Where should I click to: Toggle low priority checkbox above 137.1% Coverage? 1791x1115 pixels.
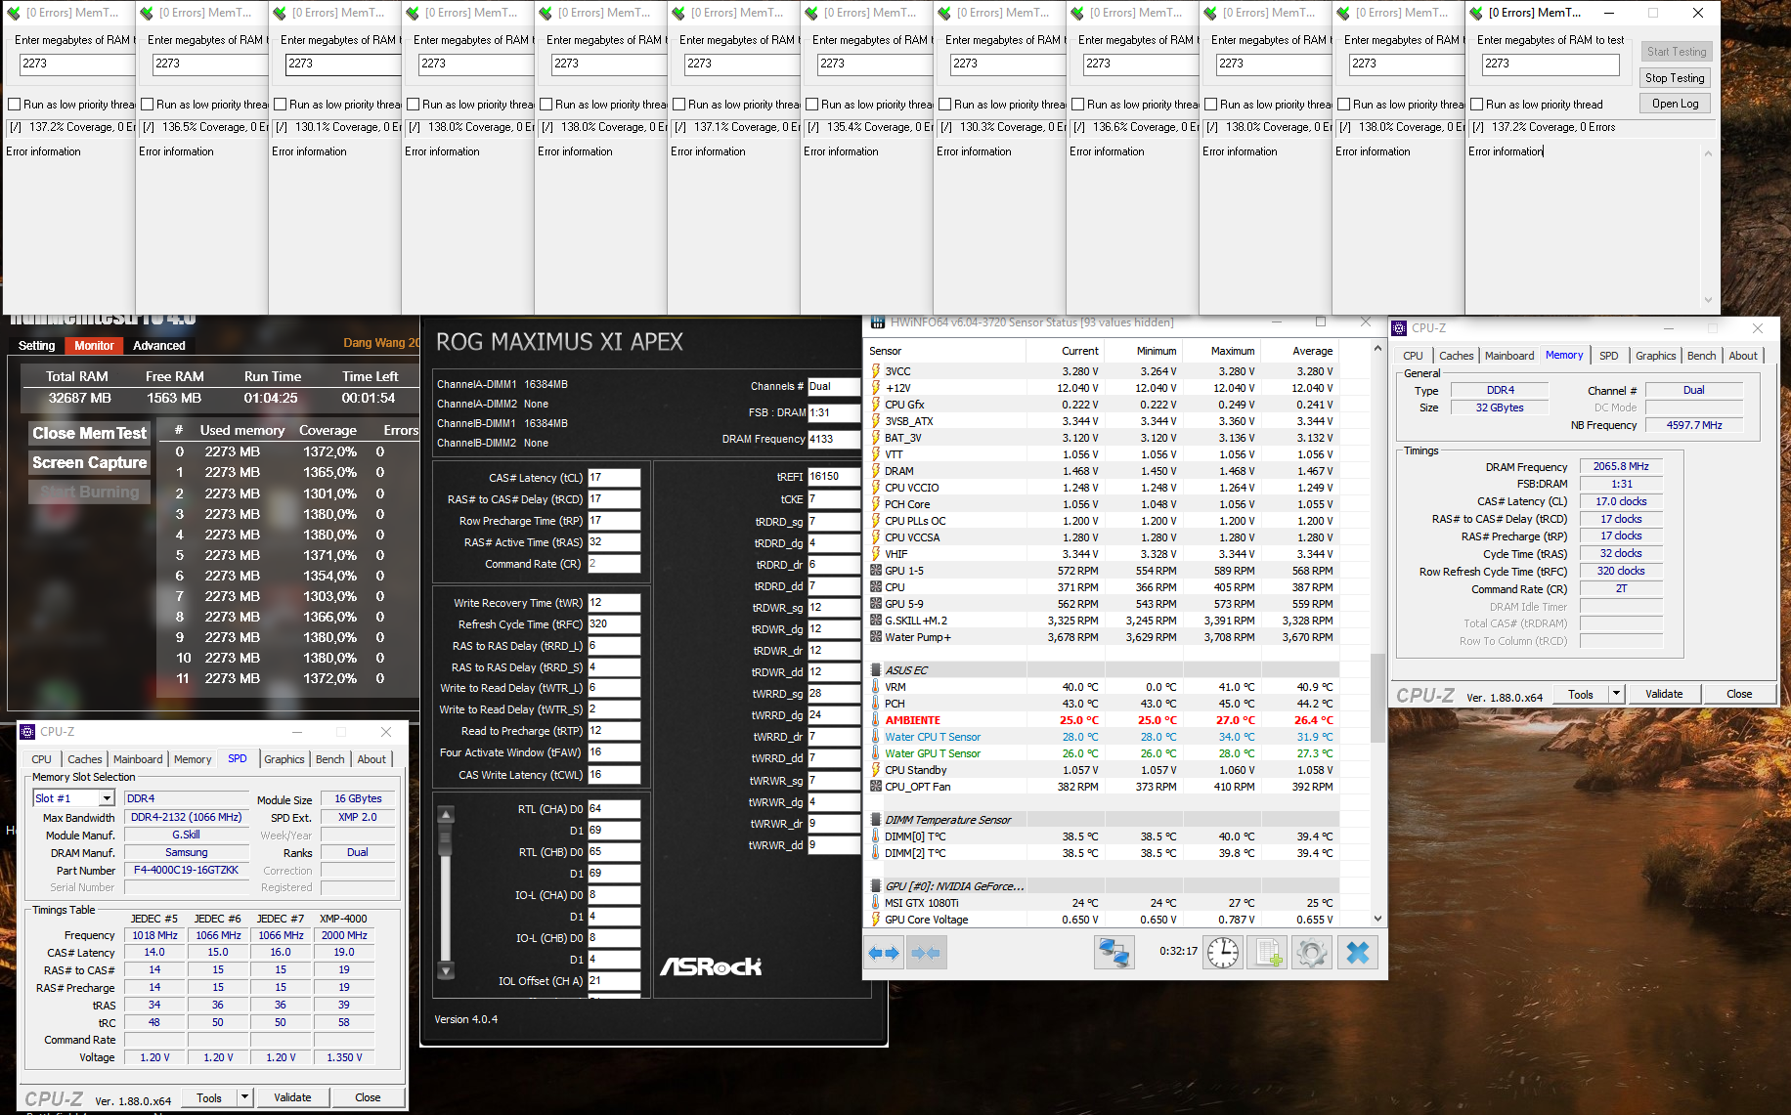pos(678,105)
